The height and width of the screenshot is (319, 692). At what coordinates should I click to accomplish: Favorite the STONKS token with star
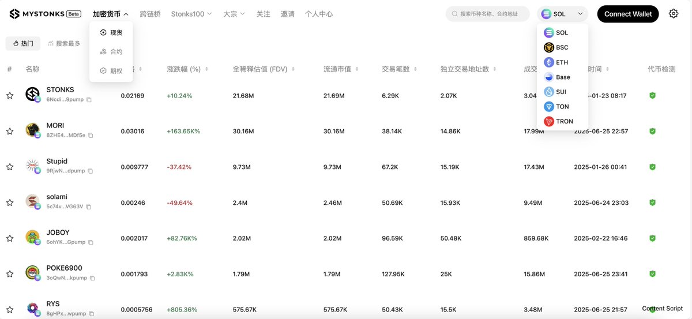pyautogui.click(x=10, y=96)
